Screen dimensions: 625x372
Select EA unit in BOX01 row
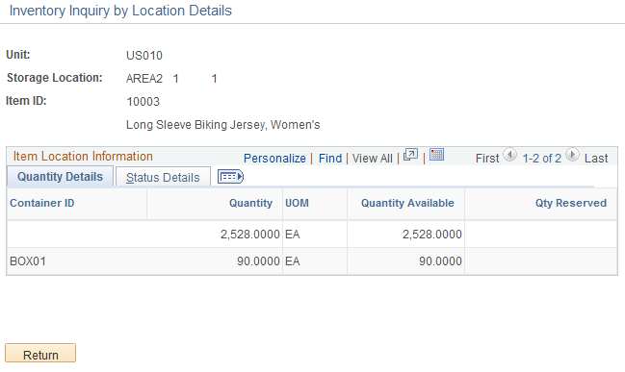pyautogui.click(x=293, y=261)
